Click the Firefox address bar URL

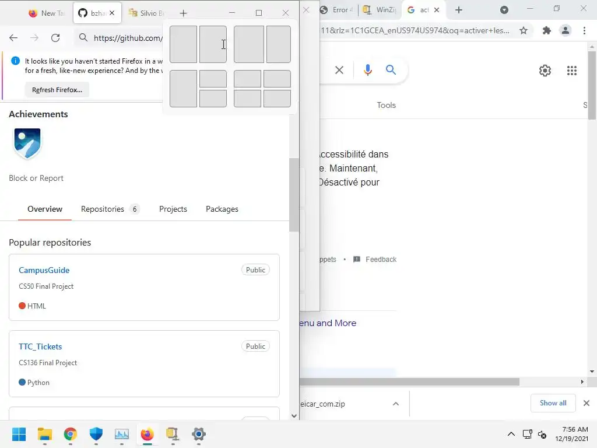click(128, 38)
